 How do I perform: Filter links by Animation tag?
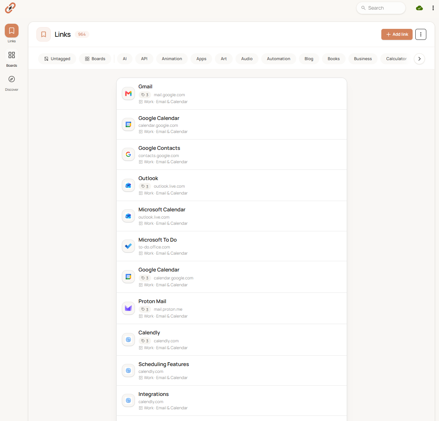tap(172, 59)
